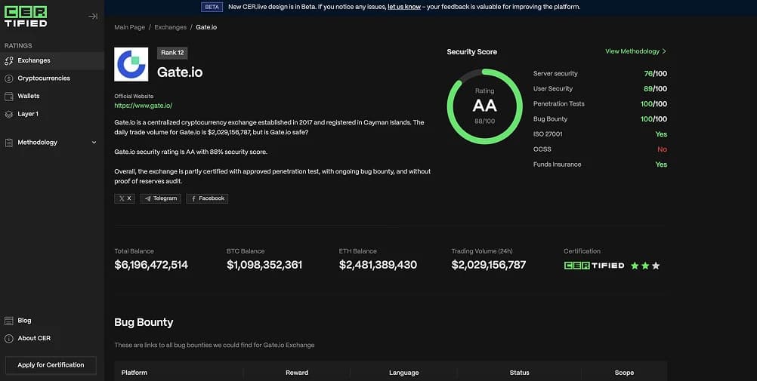
Task: Open Gate.io's Telegram channel button
Action: tap(161, 198)
